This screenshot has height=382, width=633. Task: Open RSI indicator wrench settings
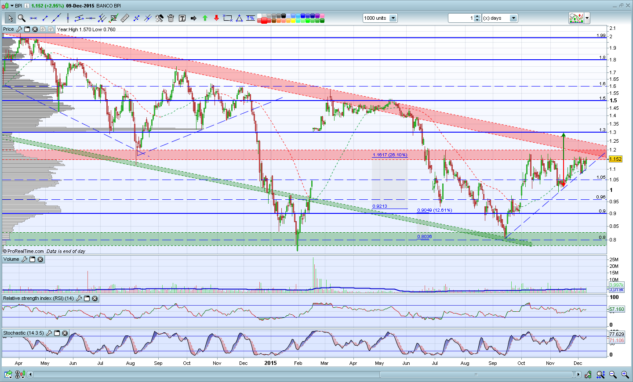point(79,299)
